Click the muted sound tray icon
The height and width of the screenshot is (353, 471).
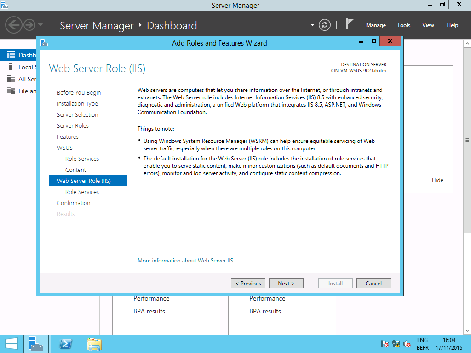(x=407, y=344)
